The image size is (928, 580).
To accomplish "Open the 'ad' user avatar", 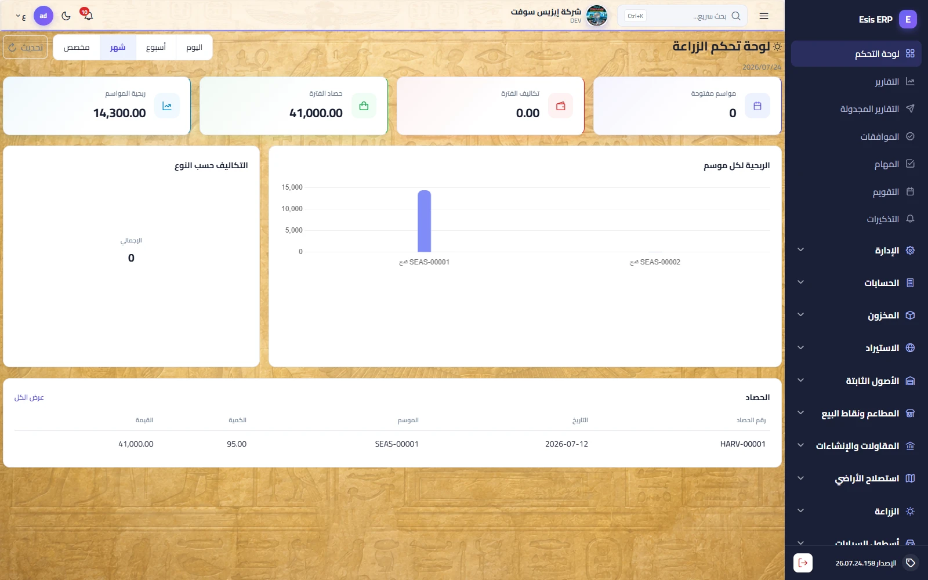I will tap(43, 16).
